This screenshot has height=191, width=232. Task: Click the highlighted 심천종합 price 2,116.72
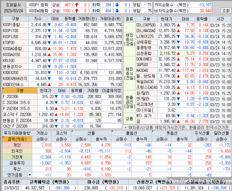pyautogui.click(x=167, y=53)
